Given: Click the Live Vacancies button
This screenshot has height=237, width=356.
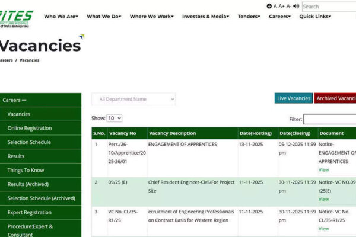Looking at the screenshot, I should 294,98.
